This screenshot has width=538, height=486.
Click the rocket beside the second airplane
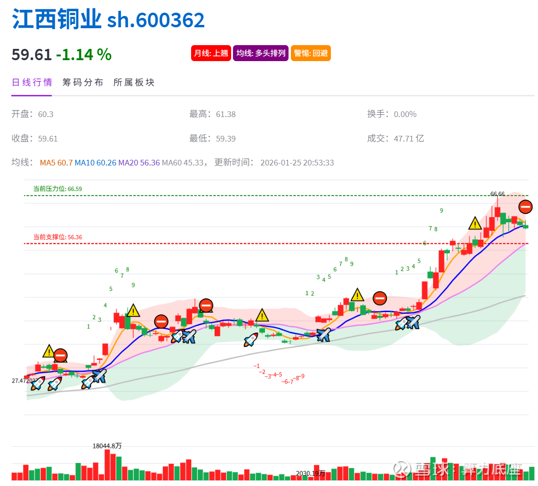click(177, 336)
